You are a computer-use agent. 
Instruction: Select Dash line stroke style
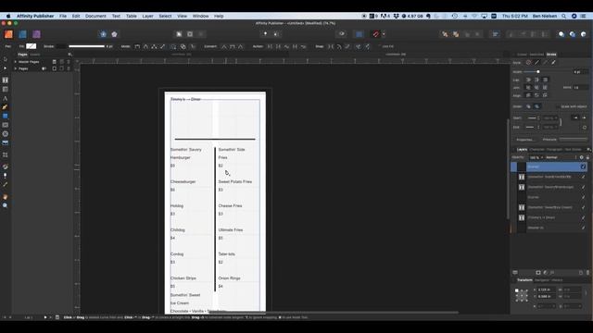coord(545,62)
